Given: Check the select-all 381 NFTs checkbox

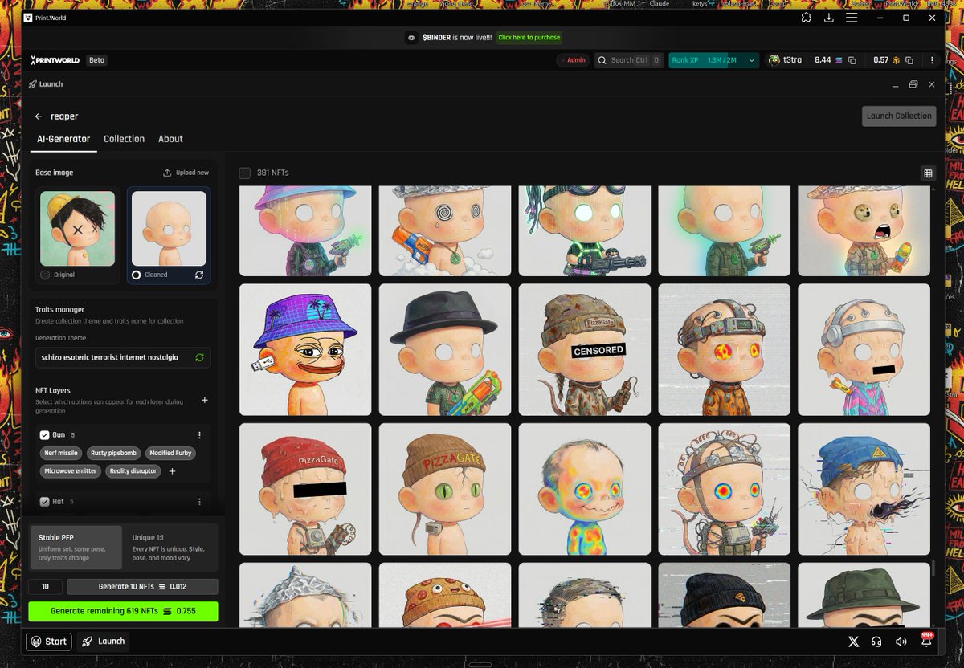Looking at the screenshot, I should [x=245, y=173].
